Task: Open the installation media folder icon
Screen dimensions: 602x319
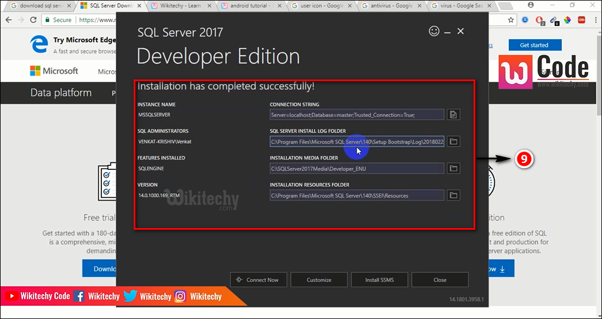Action: (x=453, y=169)
